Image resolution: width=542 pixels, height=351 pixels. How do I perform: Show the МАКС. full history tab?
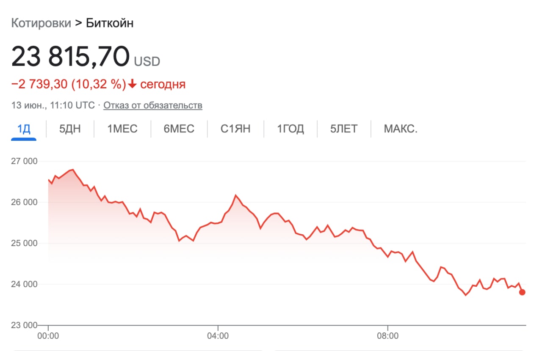coord(401,129)
